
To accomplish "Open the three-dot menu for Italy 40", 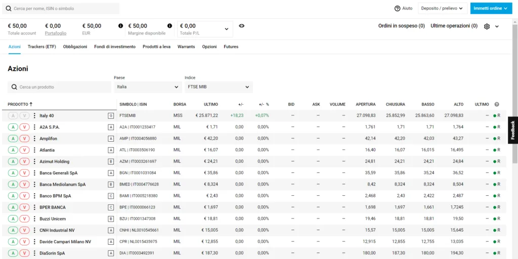I will click(x=34, y=116).
